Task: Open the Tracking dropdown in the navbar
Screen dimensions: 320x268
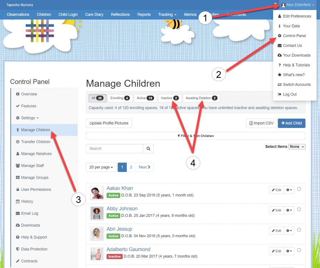Action: (167, 15)
